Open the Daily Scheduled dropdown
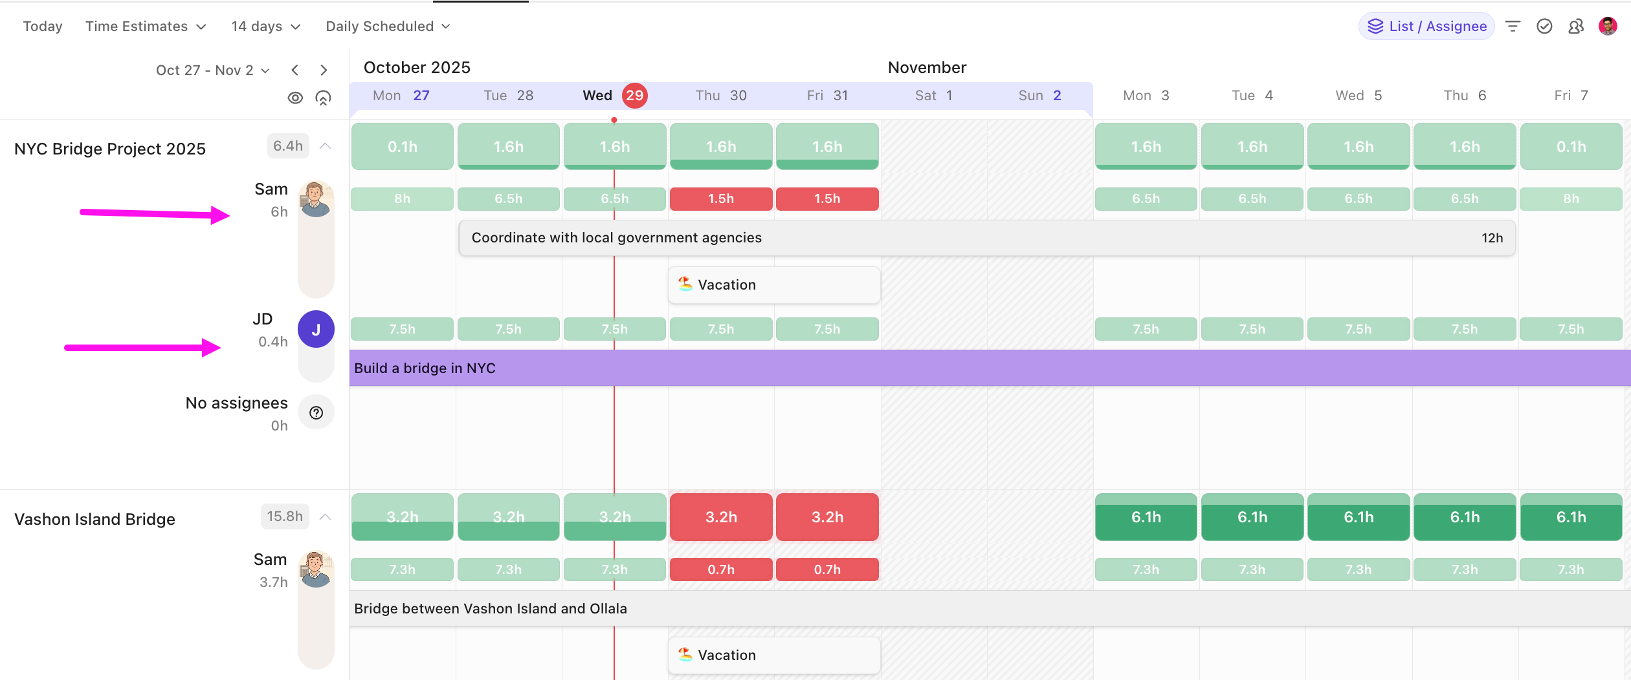Viewport: 1631px width, 680px height. (386, 26)
